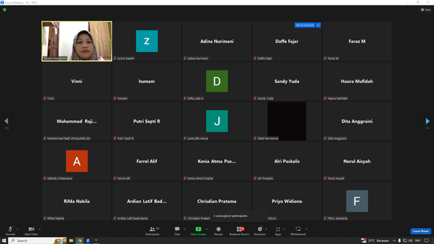Select the Sandy Yuda tile
434x244 pixels.
(x=287, y=81)
